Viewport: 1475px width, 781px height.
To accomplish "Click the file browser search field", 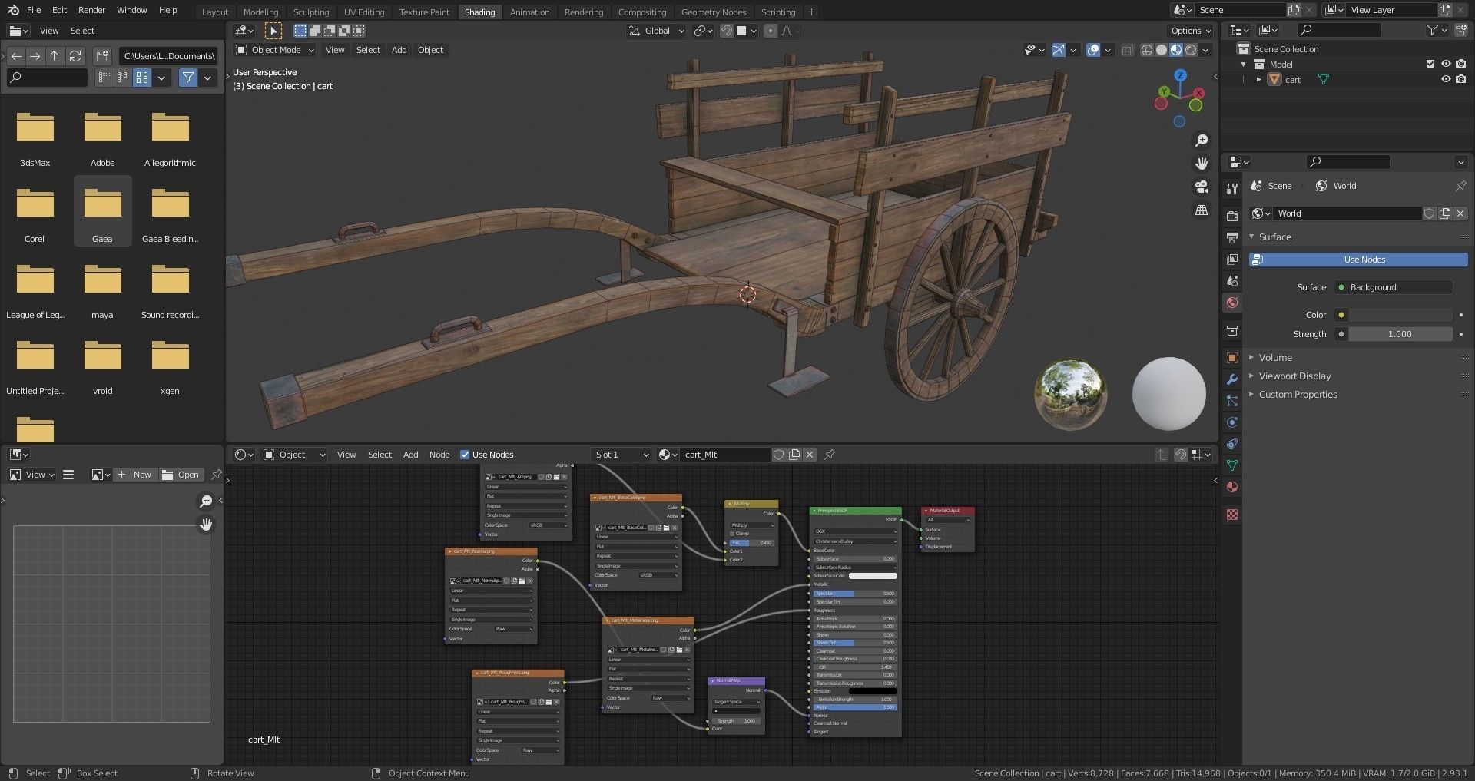I will click(x=47, y=78).
